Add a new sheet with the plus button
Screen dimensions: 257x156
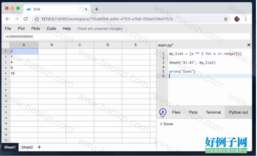[39, 147]
